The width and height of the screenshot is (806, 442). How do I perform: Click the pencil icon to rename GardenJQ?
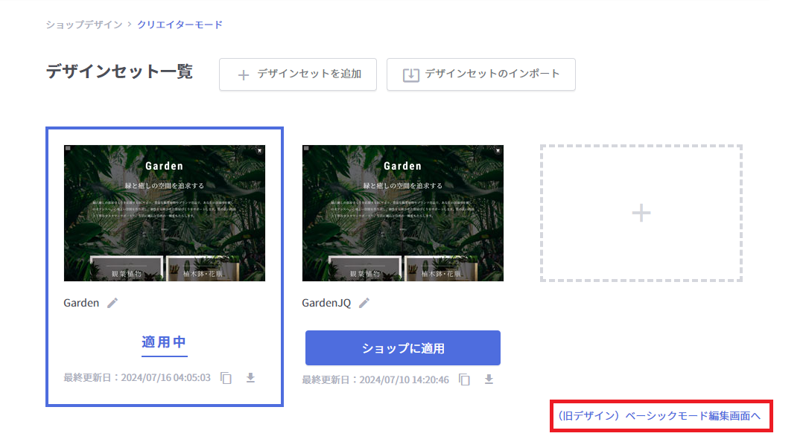coord(364,303)
